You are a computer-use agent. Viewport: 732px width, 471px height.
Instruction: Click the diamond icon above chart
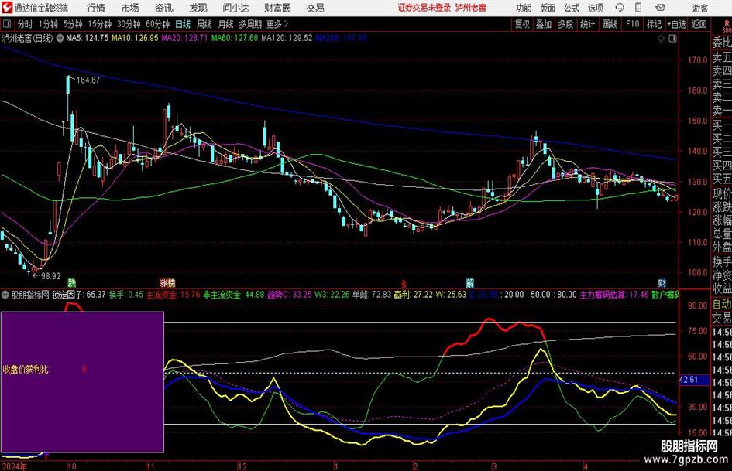coord(661,38)
